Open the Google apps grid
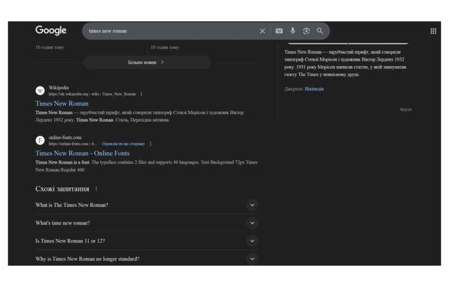 click(x=433, y=31)
